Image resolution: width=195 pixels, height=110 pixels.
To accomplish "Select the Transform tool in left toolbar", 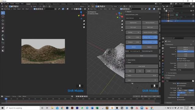I will click(x=3, y=31).
